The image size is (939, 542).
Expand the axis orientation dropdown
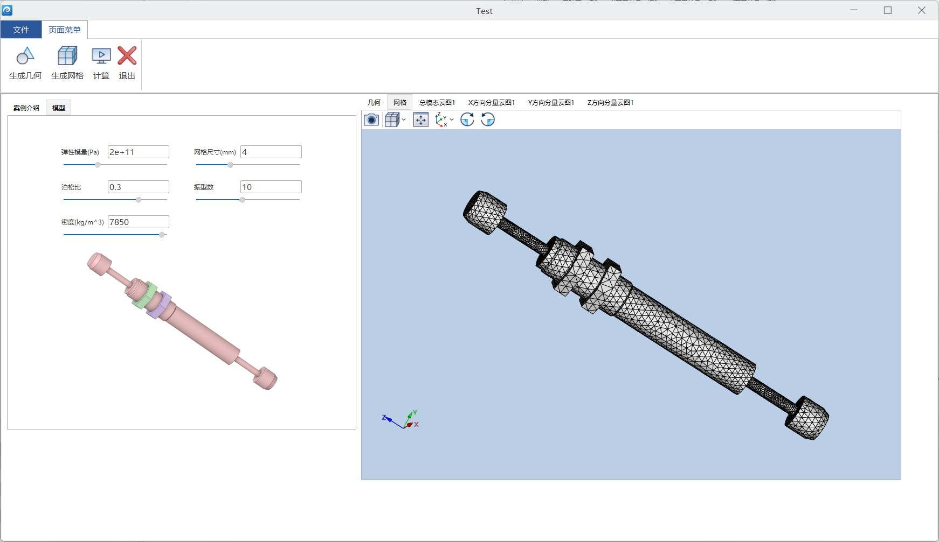pos(452,119)
